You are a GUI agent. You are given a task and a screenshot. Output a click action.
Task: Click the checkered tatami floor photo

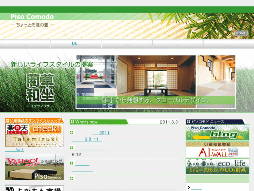tap(96, 82)
